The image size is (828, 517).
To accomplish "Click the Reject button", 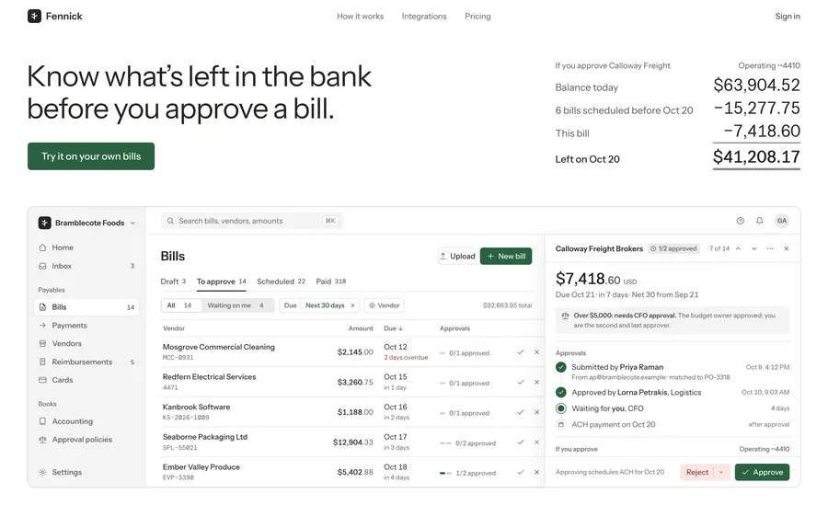I will 697,473.
